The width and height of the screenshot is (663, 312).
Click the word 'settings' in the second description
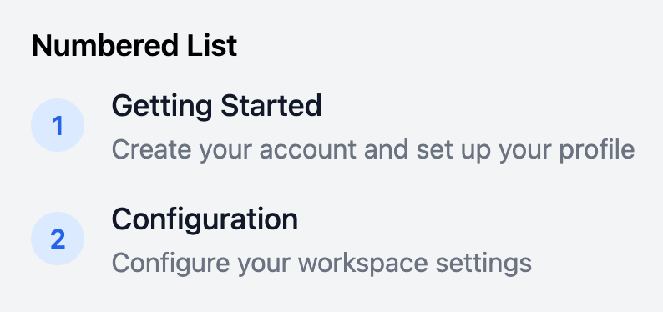click(483, 264)
